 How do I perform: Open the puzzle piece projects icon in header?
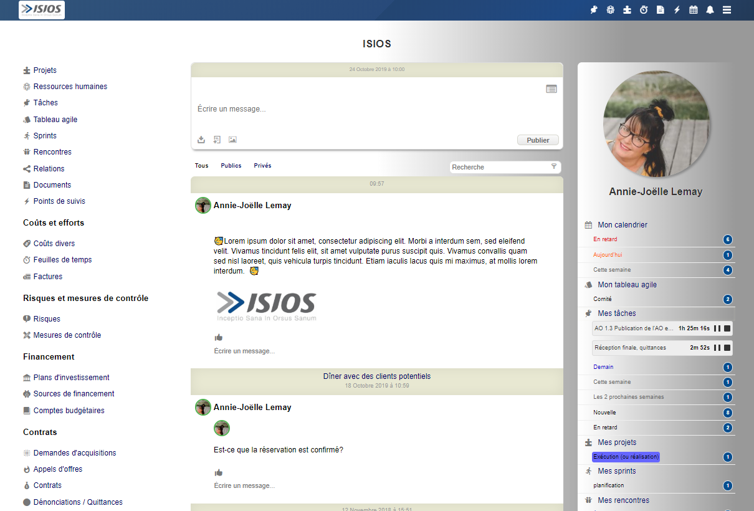[628, 10]
